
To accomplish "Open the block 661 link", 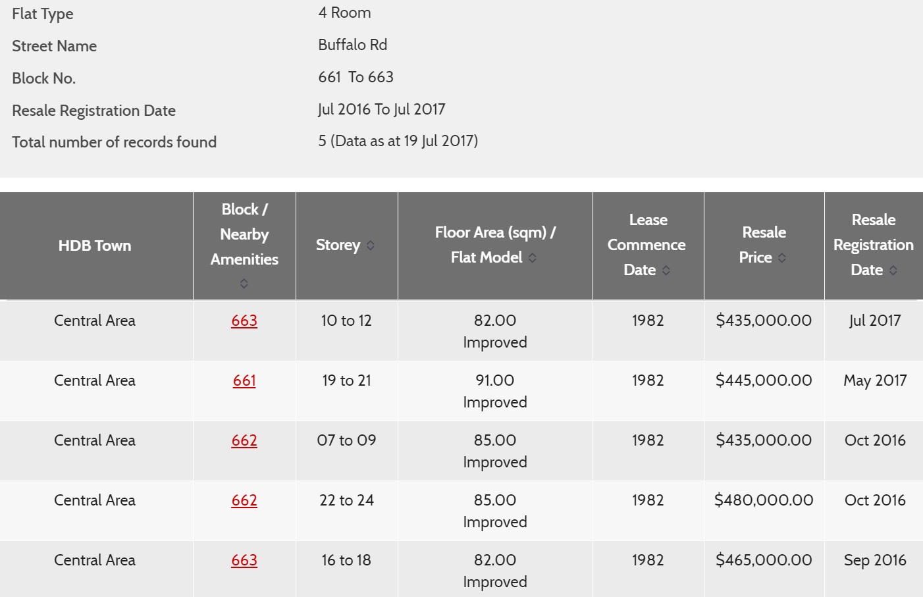I will click(x=244, y=380).
